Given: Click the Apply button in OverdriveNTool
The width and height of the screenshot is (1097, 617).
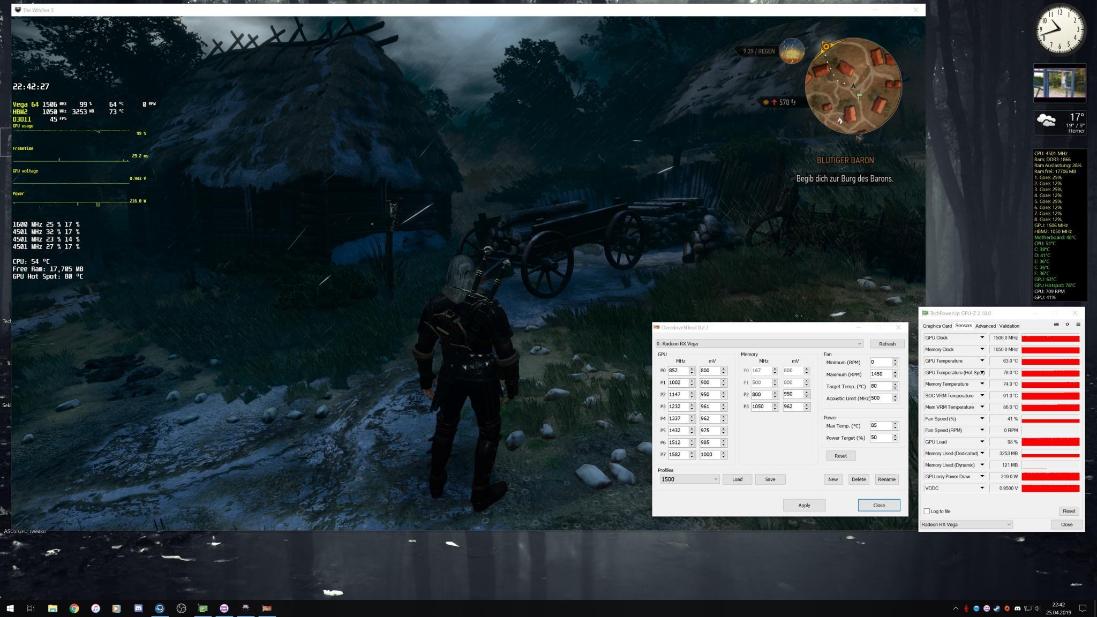Looking at the screenshot, I should [x=804, y=506].
